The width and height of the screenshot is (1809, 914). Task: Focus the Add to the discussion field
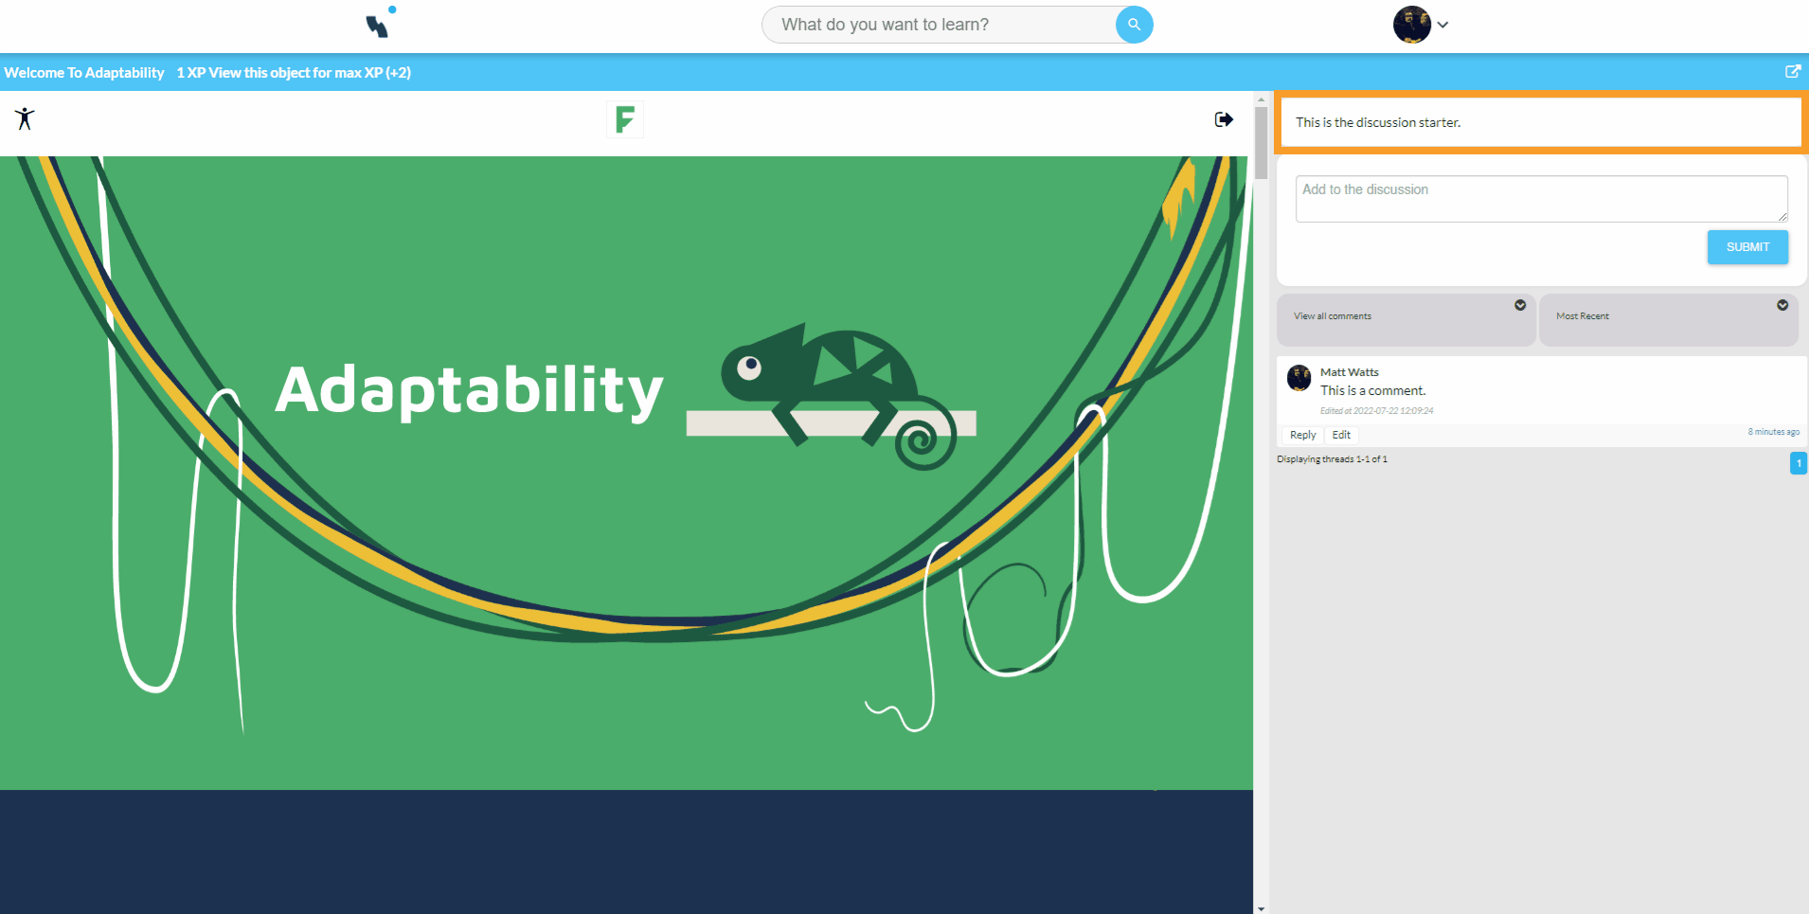1540,199
